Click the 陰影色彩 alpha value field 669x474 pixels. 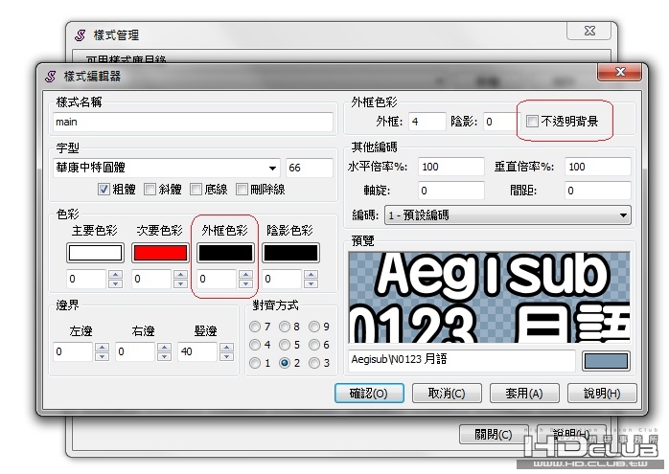[x=282, y=279]
